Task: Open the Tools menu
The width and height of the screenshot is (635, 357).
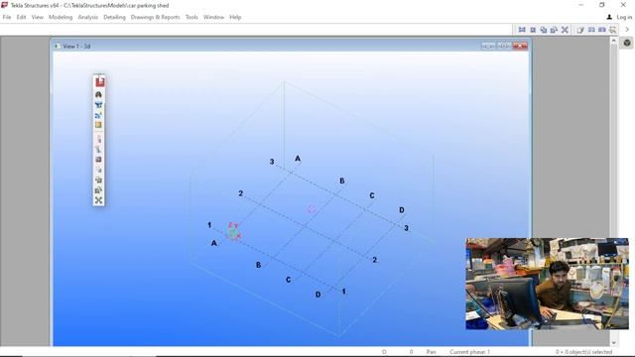Action: [191, 17]
